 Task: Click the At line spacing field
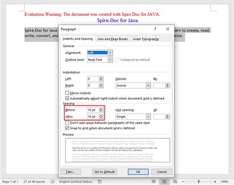pos(159,117)
